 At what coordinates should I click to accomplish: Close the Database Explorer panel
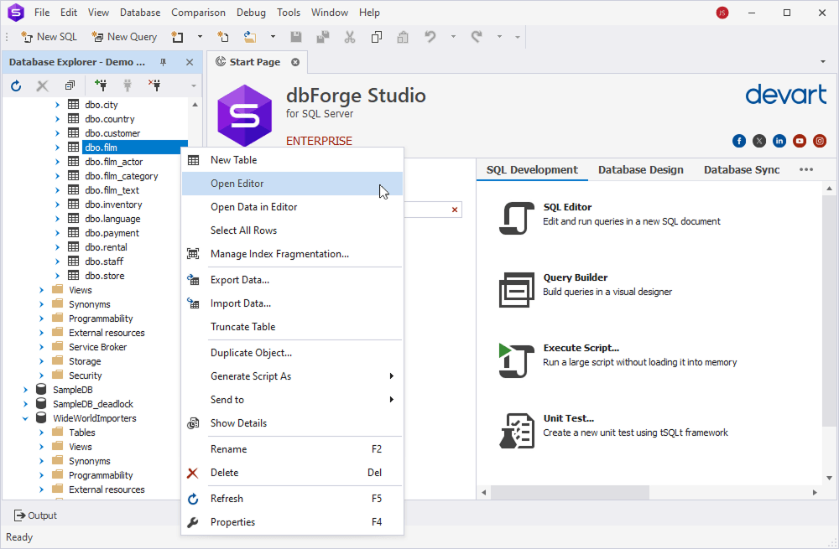tap(190, 63)
